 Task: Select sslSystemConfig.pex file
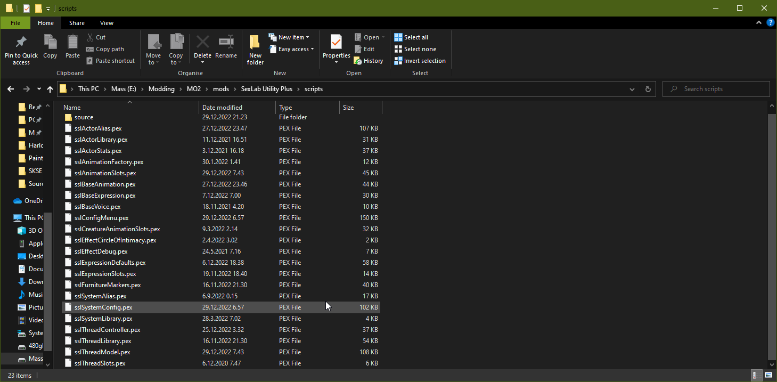[x=220, y=307]
